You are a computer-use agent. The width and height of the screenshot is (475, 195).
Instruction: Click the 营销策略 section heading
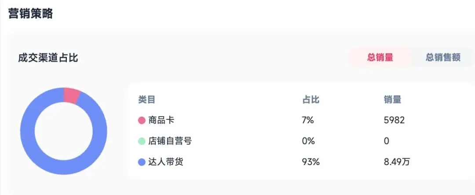click(x=30, y=14)
